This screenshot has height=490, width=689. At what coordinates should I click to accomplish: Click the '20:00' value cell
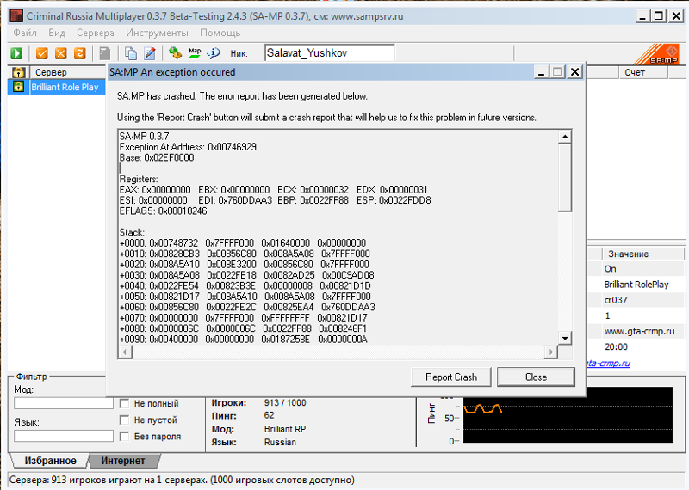click(x=616, y=346)
